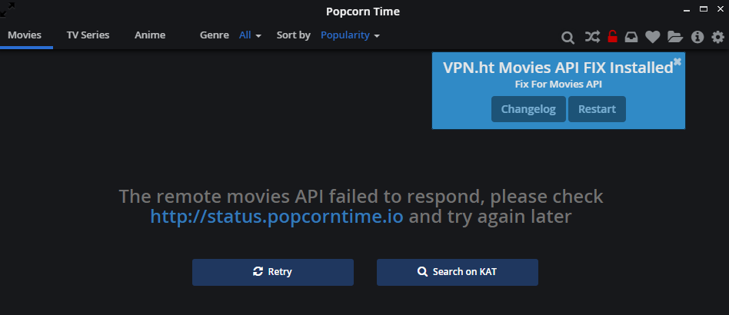The image size is (729, 315).
Task: Open the watchlist inbox icon
Action: coord(631,36)
